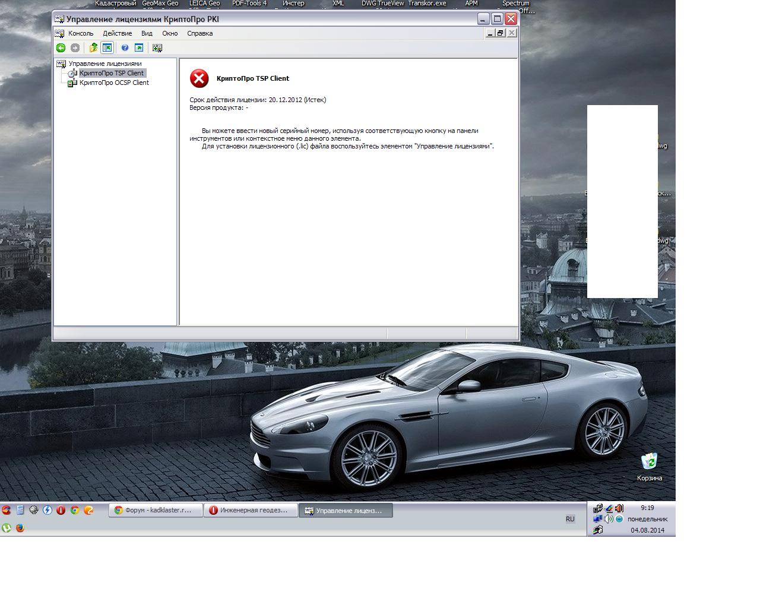Toggle the show/hide console tree button
Viewport: 760px width, 608px height.
(107, 48)
